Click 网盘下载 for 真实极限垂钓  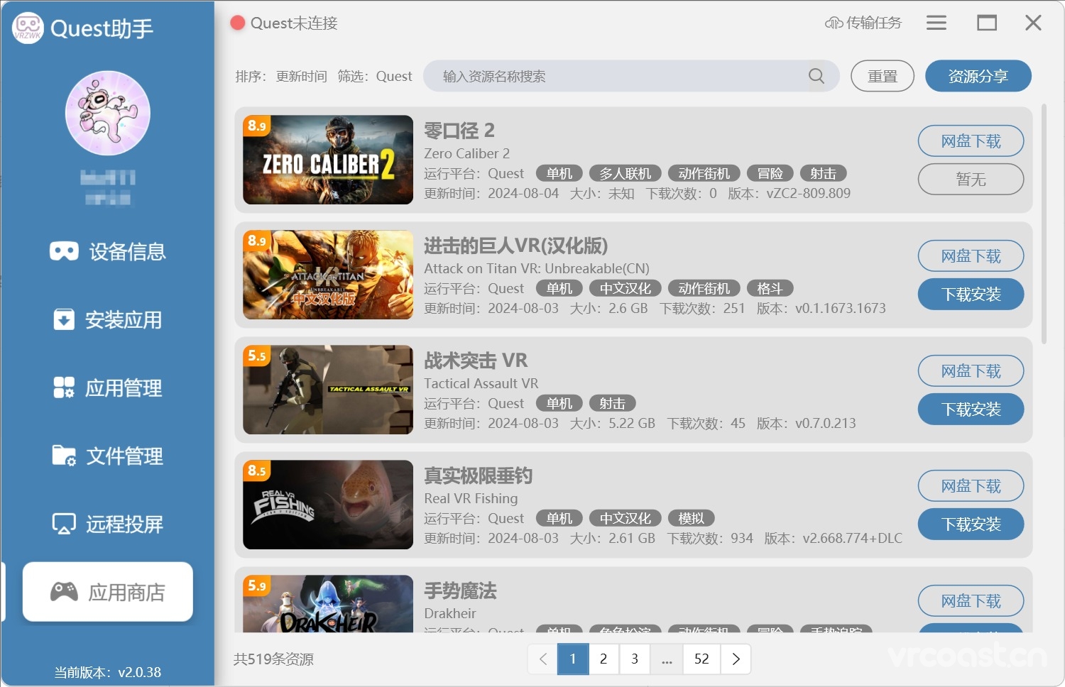pyautogui.click(x=971, y=486)
